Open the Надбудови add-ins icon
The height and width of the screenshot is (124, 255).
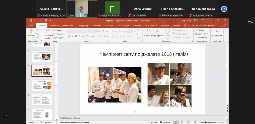click(217, 33)
